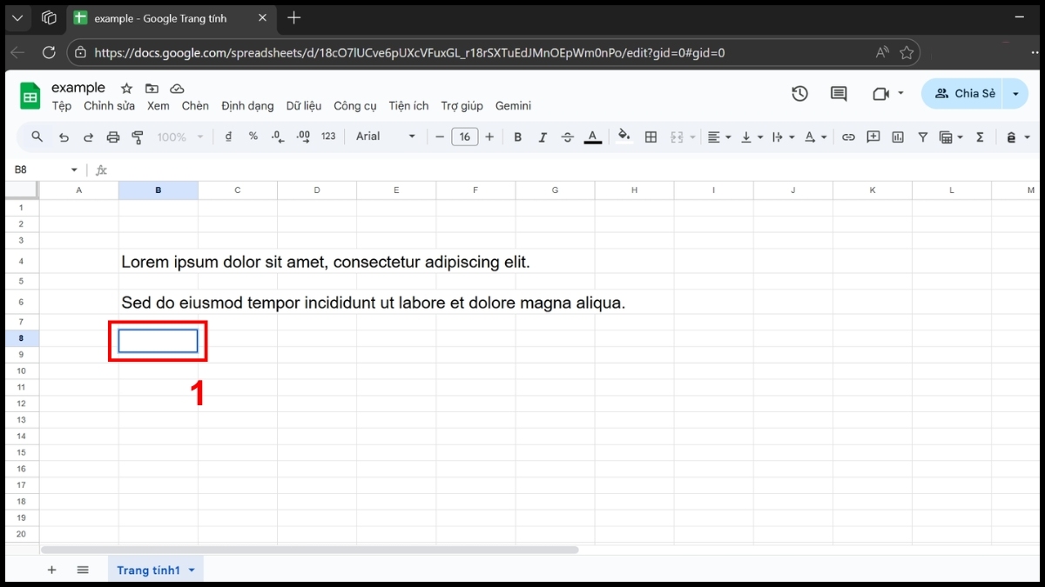
Task: Click the Chia Sẻ button
Action: tap(965, 93)
